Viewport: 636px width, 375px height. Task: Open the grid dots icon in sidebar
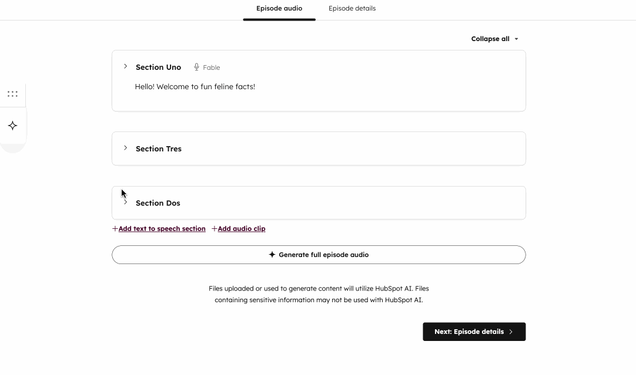pos(12,94)
